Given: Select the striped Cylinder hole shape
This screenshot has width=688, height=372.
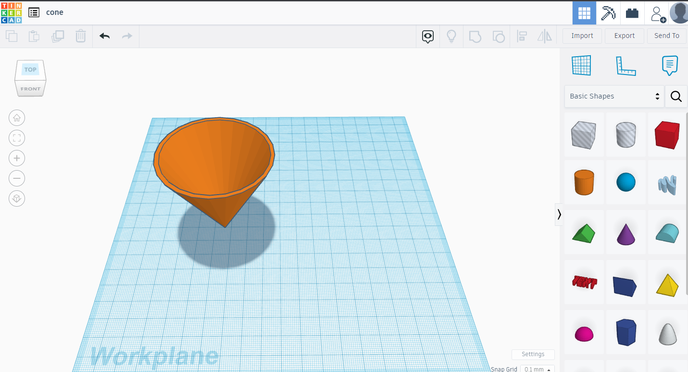Looking at the screenshot, I should coord(626,135).
